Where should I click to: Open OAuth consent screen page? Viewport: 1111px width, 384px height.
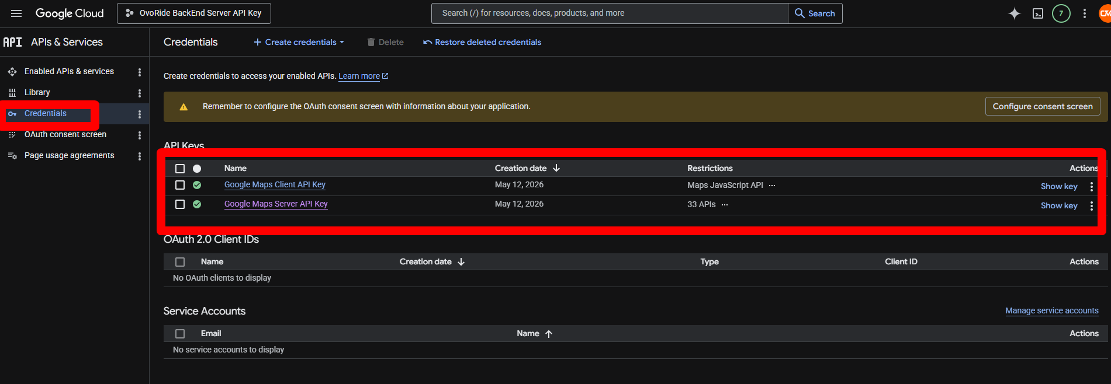click(65, 134)
